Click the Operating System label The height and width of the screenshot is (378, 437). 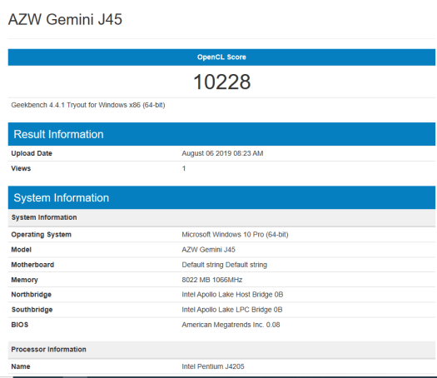coord(42,235)
